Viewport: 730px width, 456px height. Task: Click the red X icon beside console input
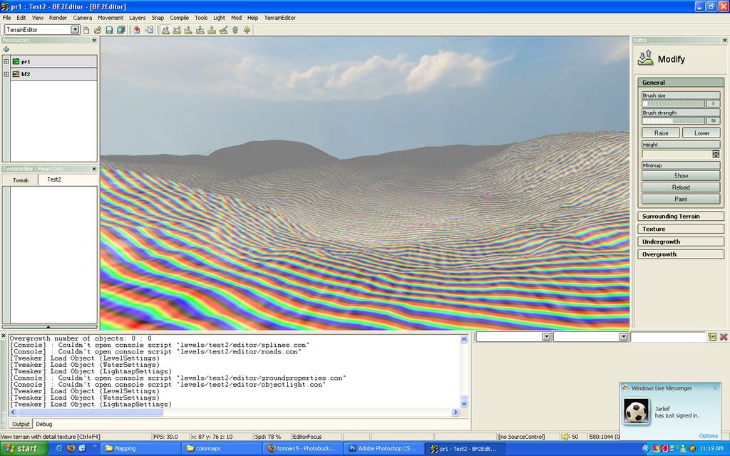724,336
